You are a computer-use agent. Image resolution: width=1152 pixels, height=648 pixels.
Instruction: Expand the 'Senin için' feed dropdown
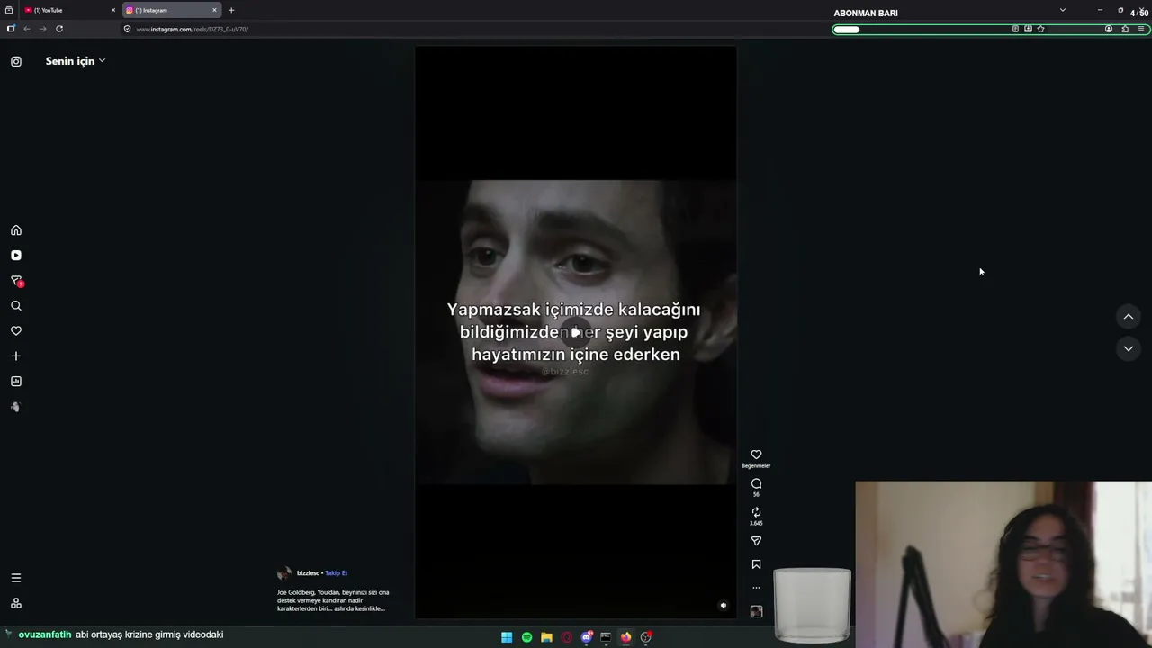coord(76,61)
